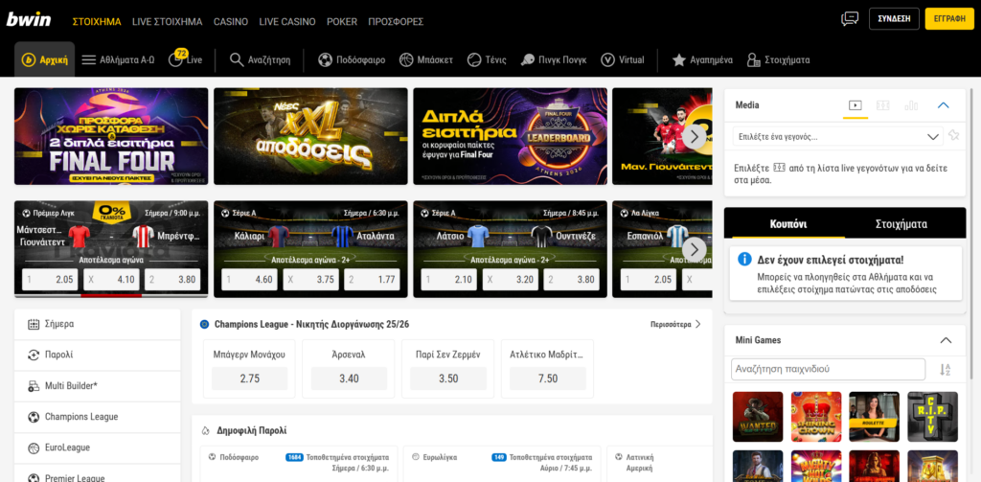Bet draw 3.20 in Λάτσιο match

pyautogui.click(x=511, y=280)
